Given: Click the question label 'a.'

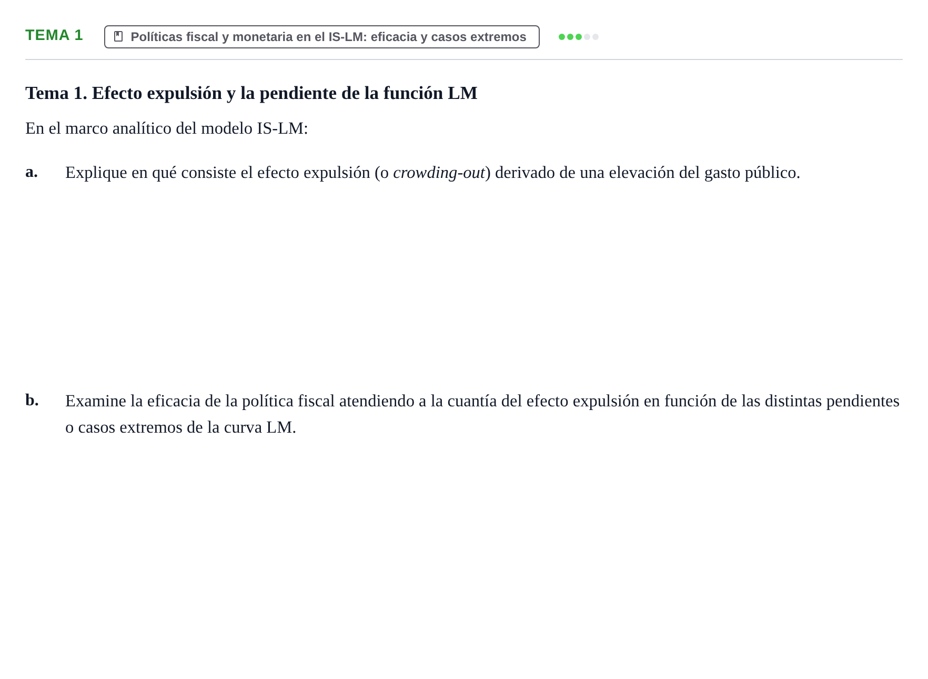Looking at the screenshot, I should click(x=32, y=172).
